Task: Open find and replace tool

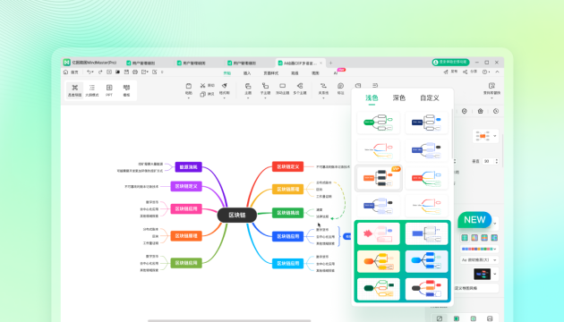Action: 491,88
